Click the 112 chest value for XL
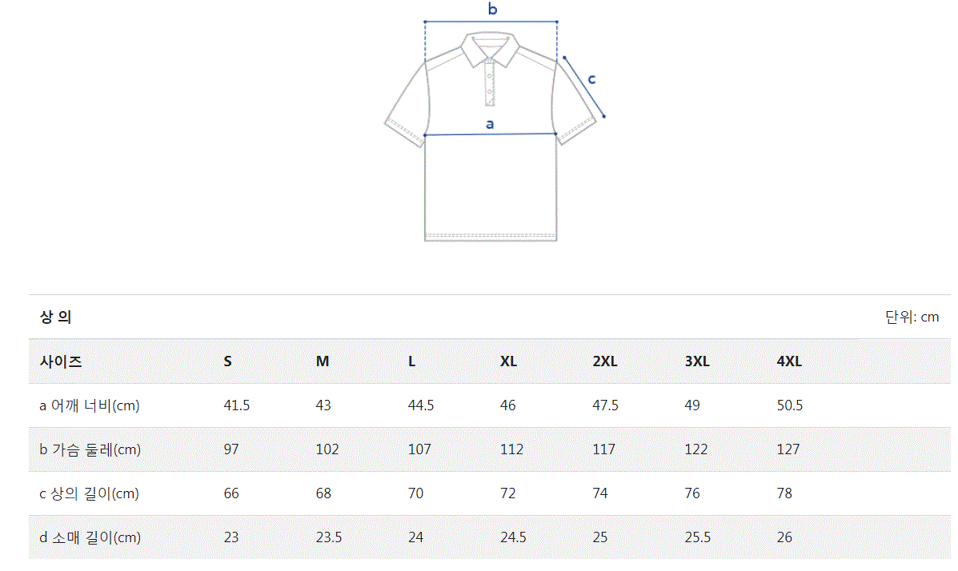 point(511,449)
